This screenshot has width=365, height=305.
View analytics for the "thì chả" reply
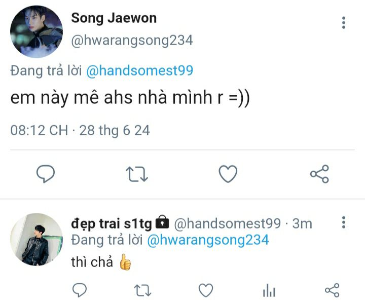coord(269,290)
